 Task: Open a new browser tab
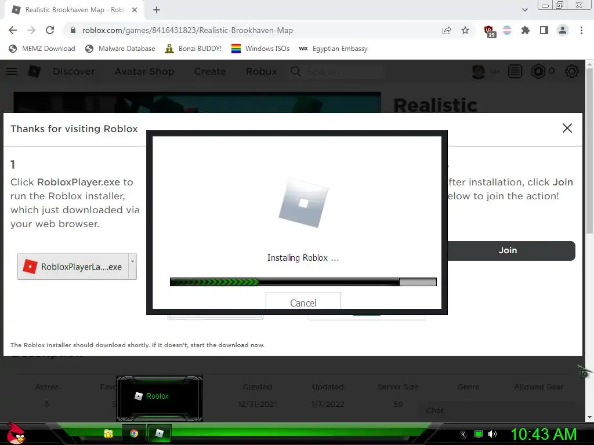[x=157, y=10]
